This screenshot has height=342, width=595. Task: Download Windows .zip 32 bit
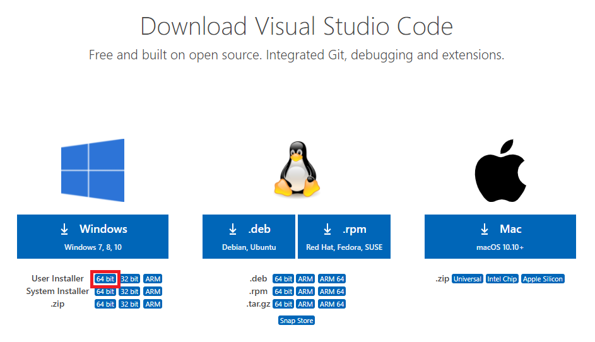point(129,304)
